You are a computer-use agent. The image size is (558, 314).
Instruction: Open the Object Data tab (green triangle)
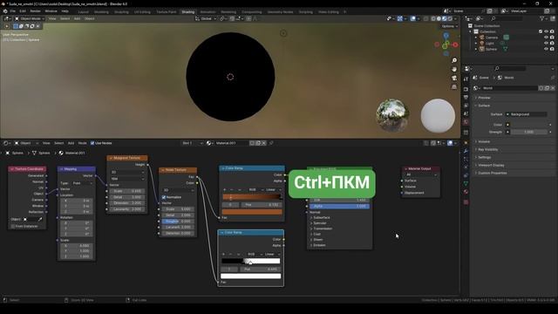466,183
